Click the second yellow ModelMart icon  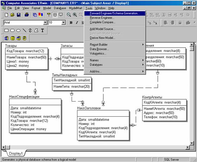point(13,38)
